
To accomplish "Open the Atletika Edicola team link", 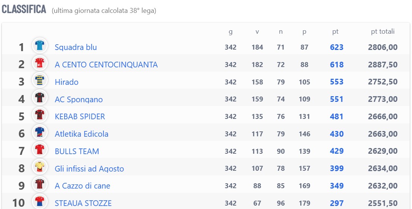I will click(81, 134).
